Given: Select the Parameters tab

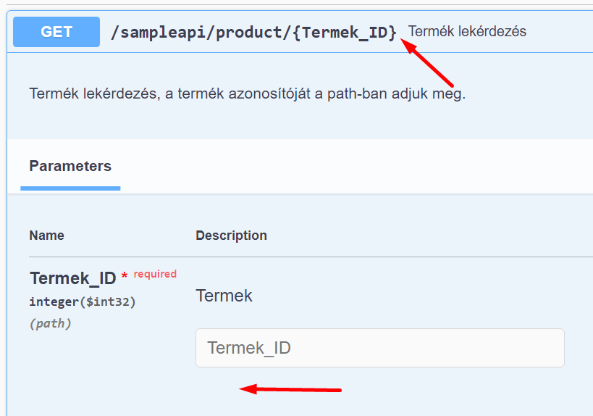Looking at the screenshot, I should pos(70,166).
